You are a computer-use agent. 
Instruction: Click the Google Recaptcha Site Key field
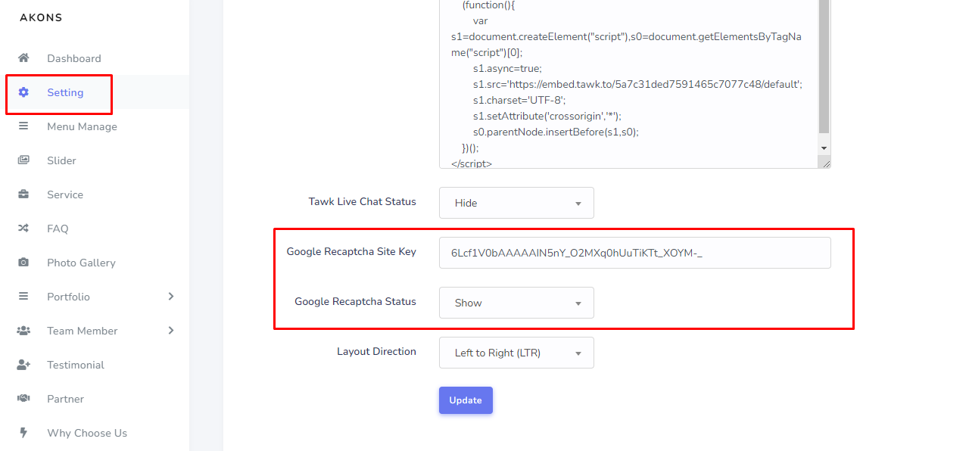click(x=635, y=253)
